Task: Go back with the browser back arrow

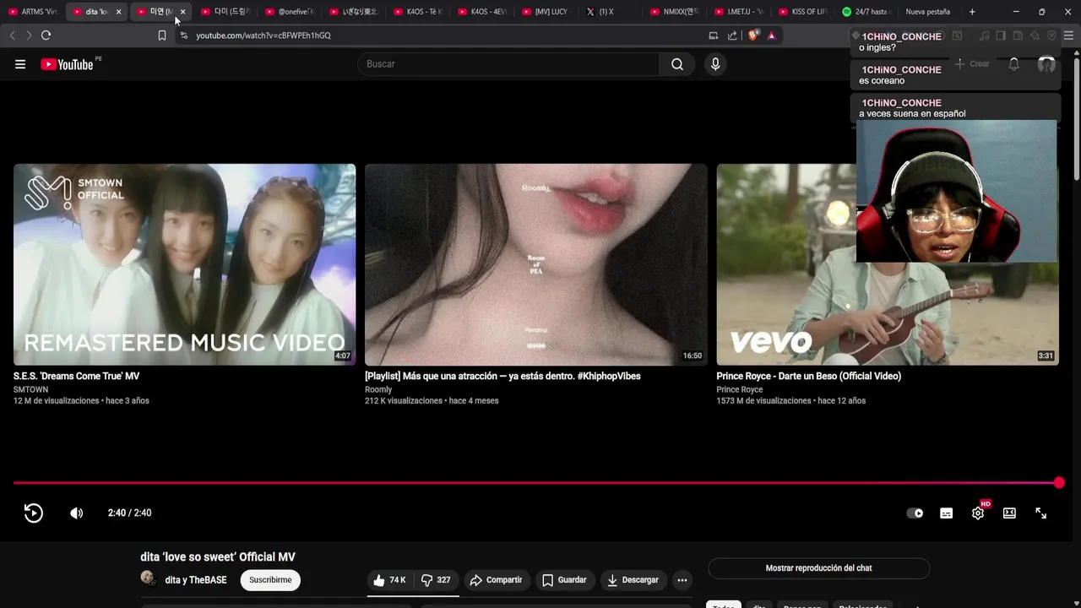Action: pyautogui.click(x=12, y=35)
